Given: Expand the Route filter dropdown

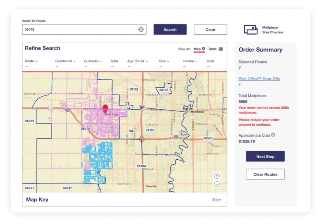Looking at the screenshot, I should pyautogui.click(x=31, y=61).
